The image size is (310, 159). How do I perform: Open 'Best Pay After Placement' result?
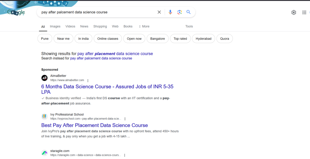(x=94, y=125)
